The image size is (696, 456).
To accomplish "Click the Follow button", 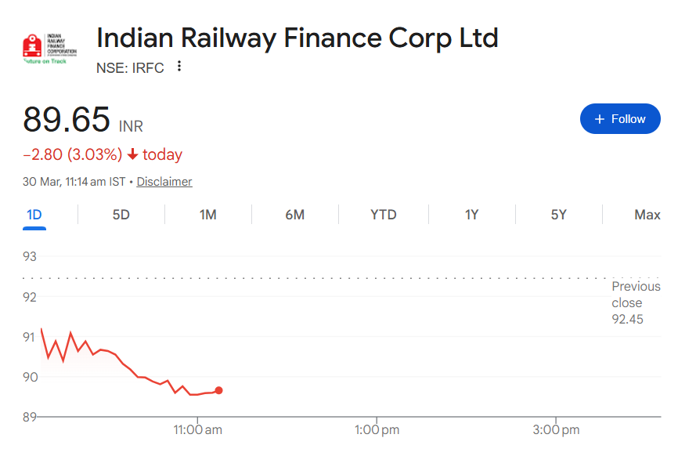I will coord(620,118).
